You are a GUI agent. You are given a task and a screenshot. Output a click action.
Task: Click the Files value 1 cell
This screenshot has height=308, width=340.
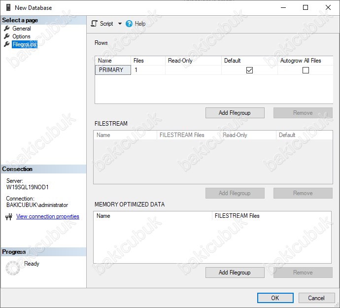[148, 70]
